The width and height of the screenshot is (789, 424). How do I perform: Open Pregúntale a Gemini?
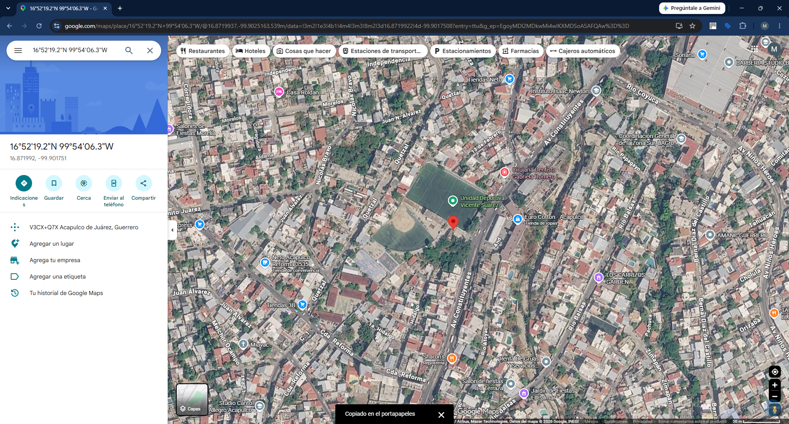[x=692, y=8]
